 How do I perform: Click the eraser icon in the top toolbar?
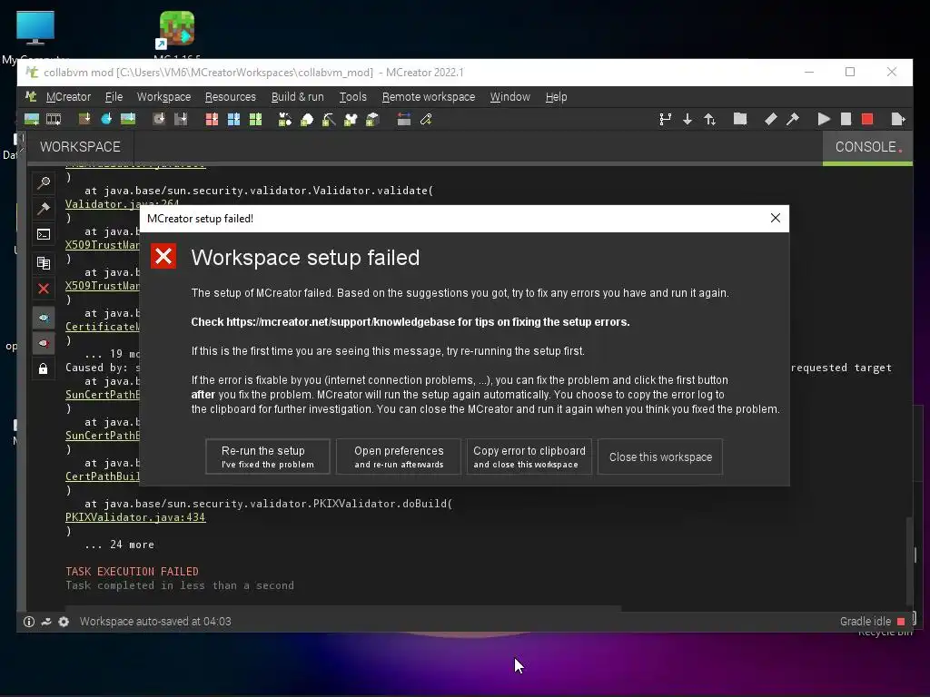click(770, 119)
